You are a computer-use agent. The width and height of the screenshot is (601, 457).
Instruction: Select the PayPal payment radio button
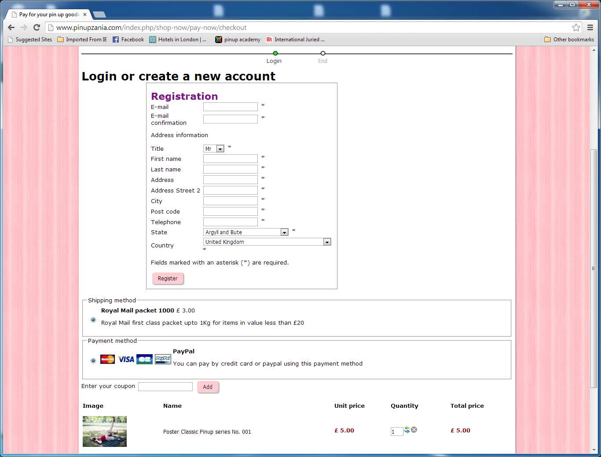point(93,361)
